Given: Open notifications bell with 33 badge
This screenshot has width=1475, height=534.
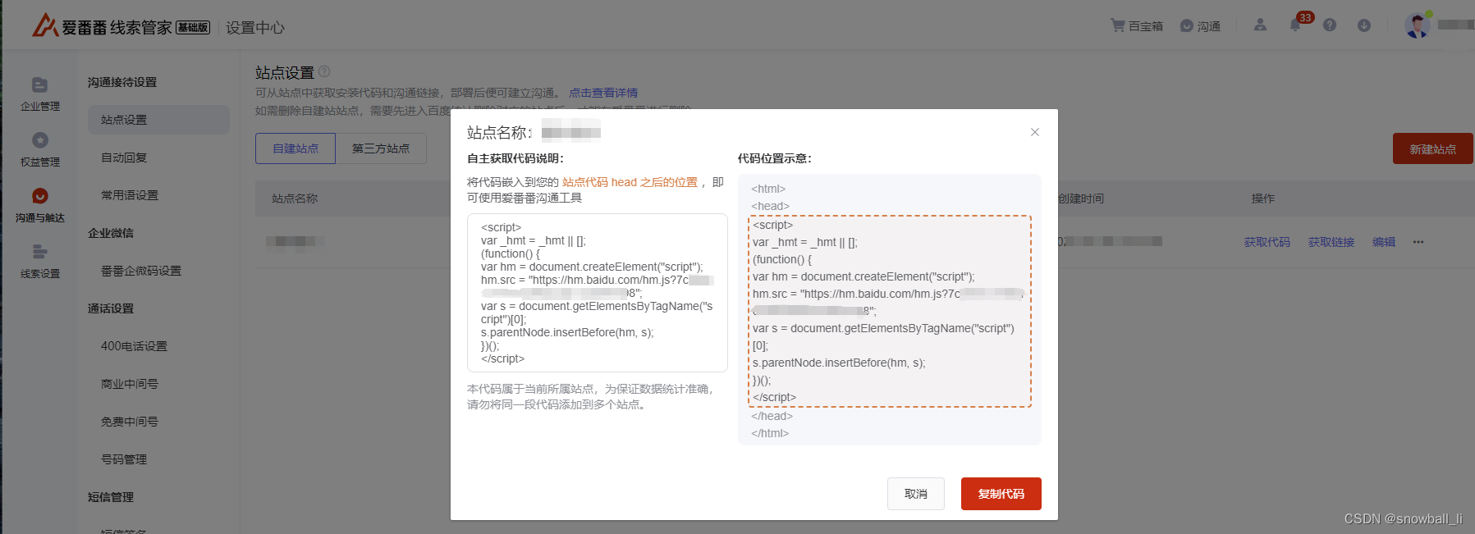Looking at the screenshot, I should point(1296,24).
